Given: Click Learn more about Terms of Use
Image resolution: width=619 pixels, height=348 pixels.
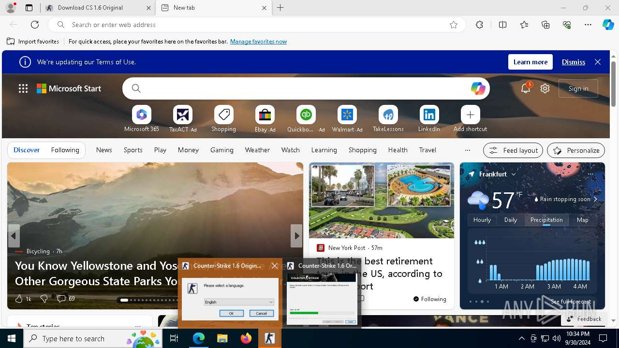Looking at the screenshot, I should 531,62.
